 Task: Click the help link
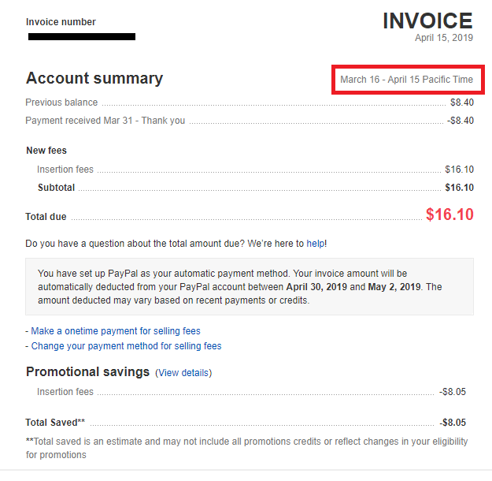click(315, 243)
